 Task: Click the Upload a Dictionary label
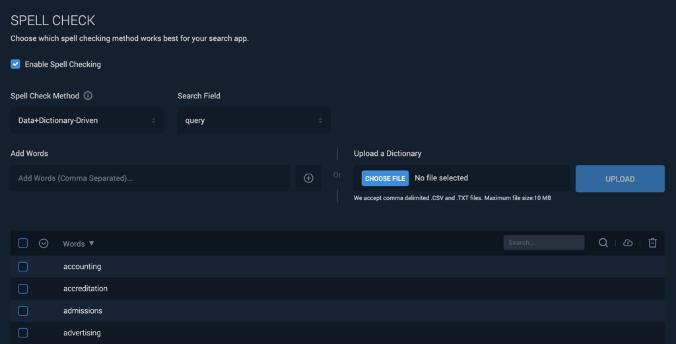click(388, 153)
